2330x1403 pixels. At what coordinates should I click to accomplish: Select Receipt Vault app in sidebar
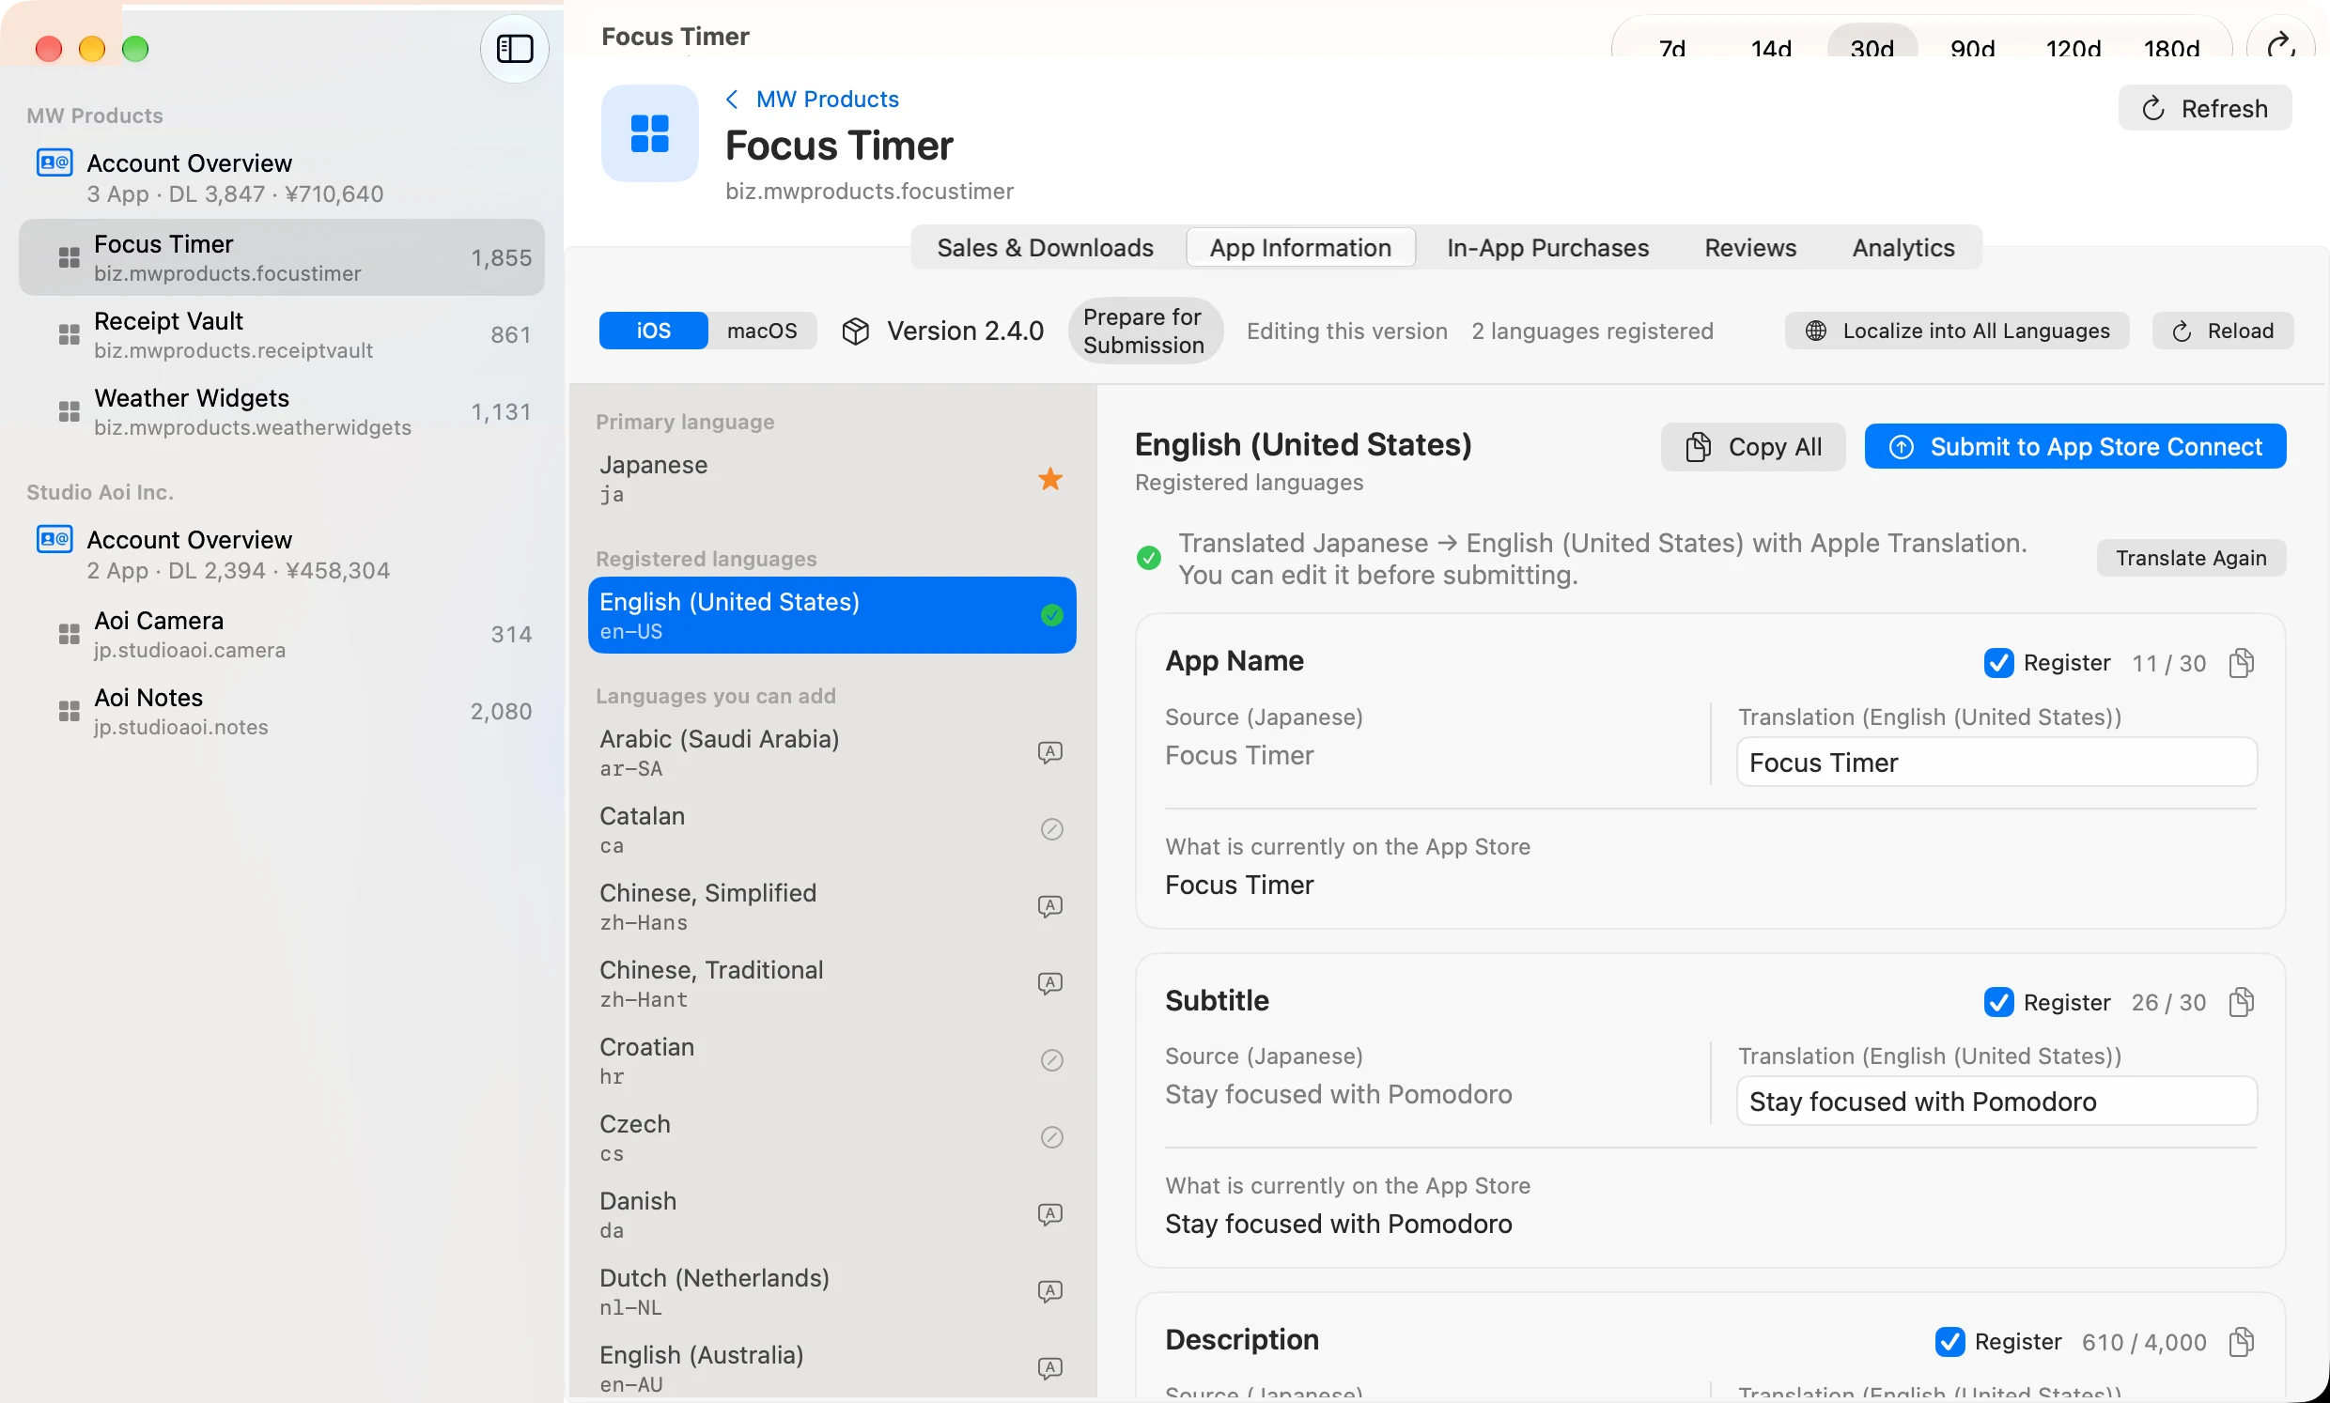(x=282, y=334)
